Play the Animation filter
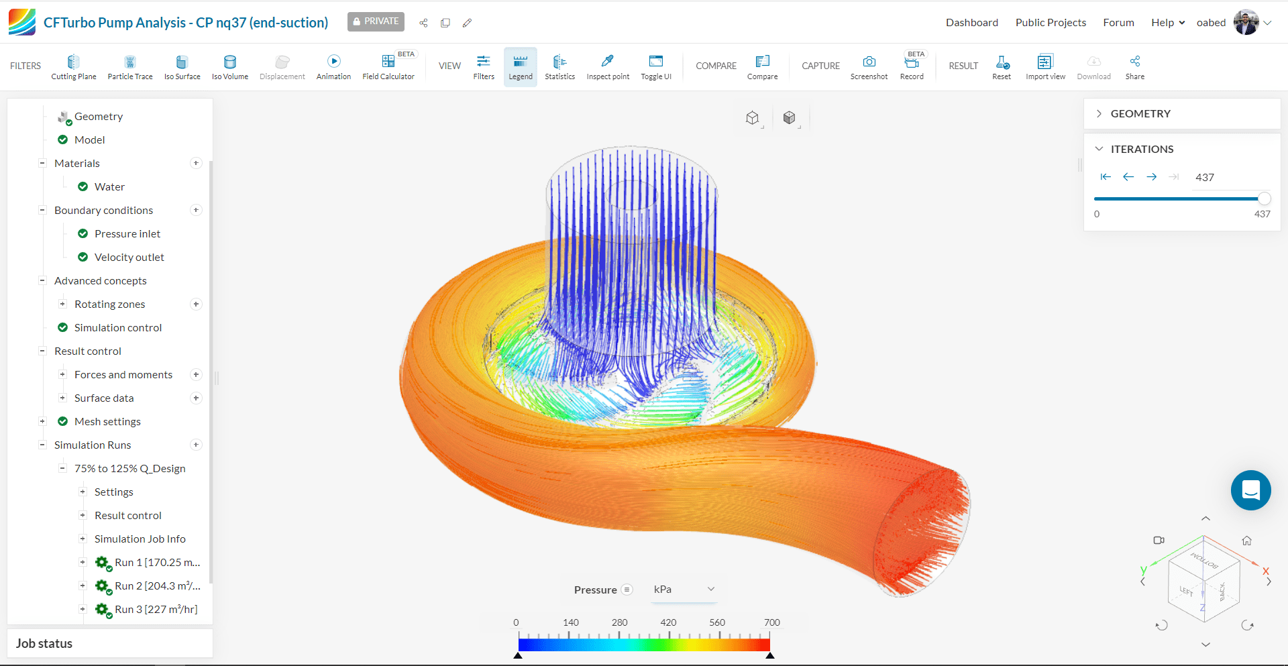Viewport: 1288px width, 666px height. (x=333, y=66)
